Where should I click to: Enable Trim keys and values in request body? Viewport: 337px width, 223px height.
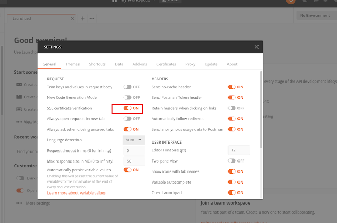pyautogui.click(x=127, y=87)
